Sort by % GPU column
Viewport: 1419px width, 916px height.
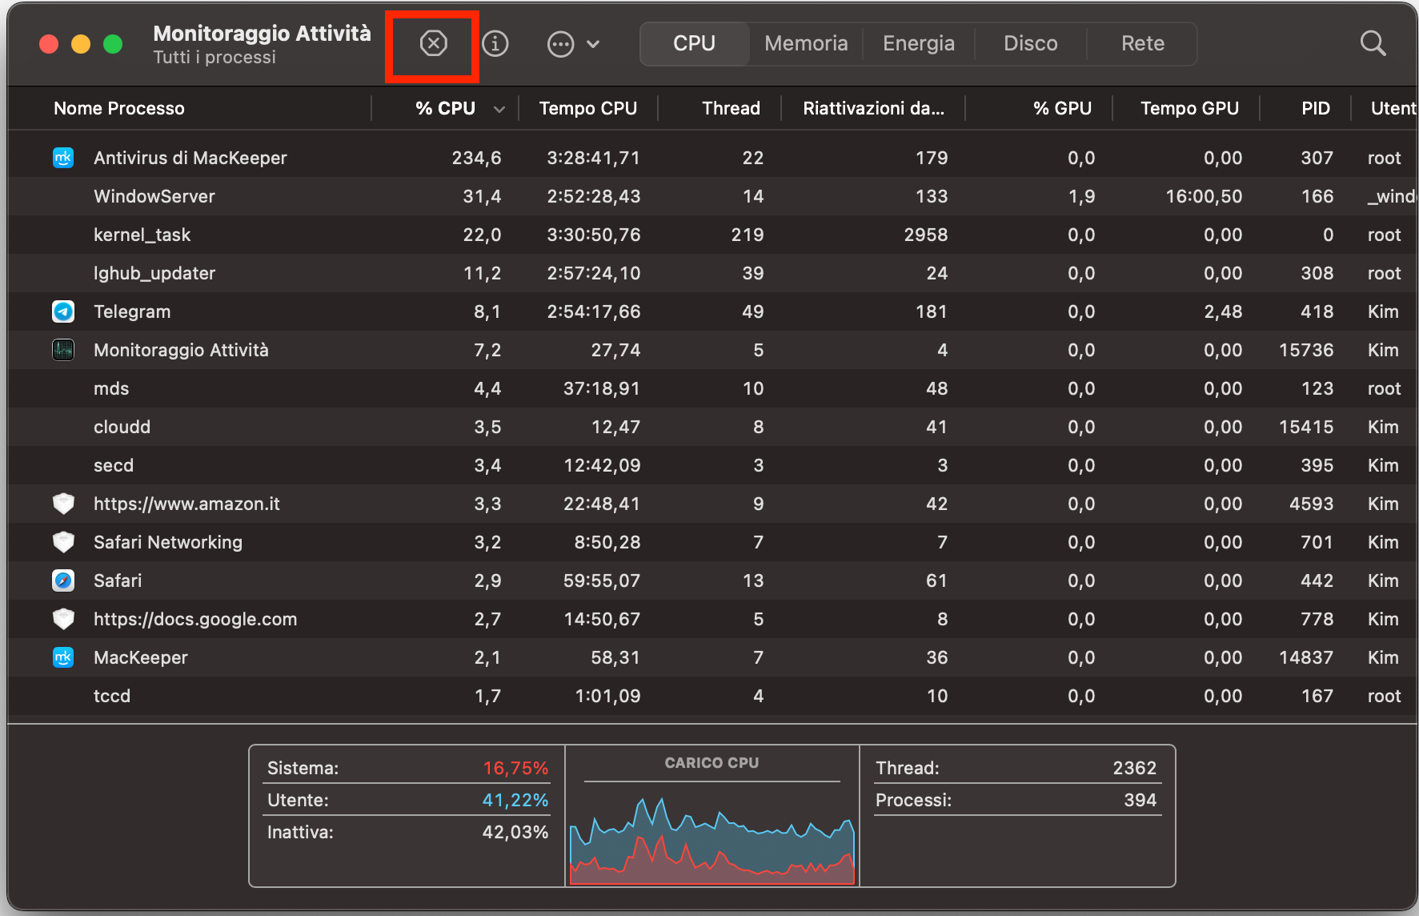pos(1062,108)
